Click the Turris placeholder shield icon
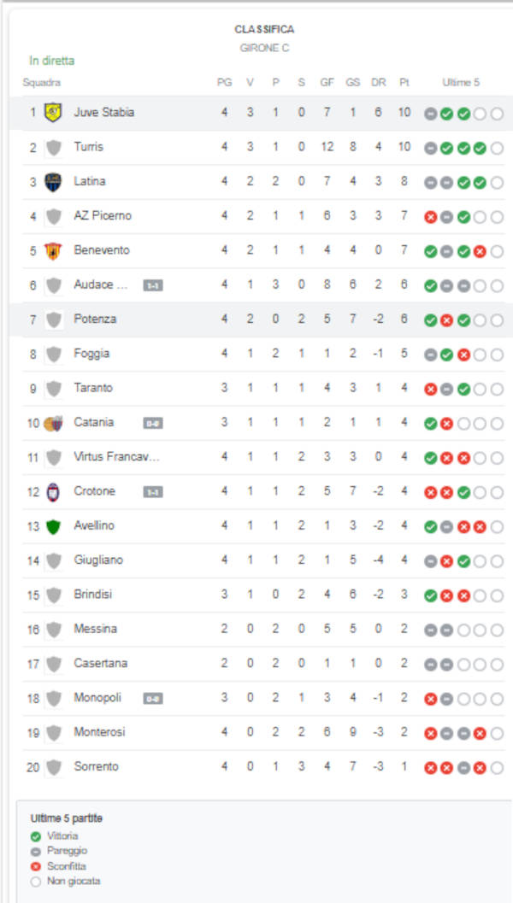The height and width of the screenshot is (903, 513). point(54,148)
